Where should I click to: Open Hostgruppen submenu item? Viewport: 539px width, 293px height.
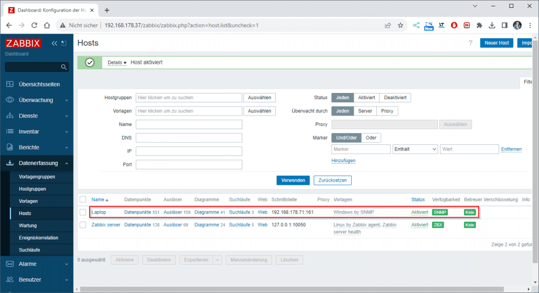pos(32,189)
